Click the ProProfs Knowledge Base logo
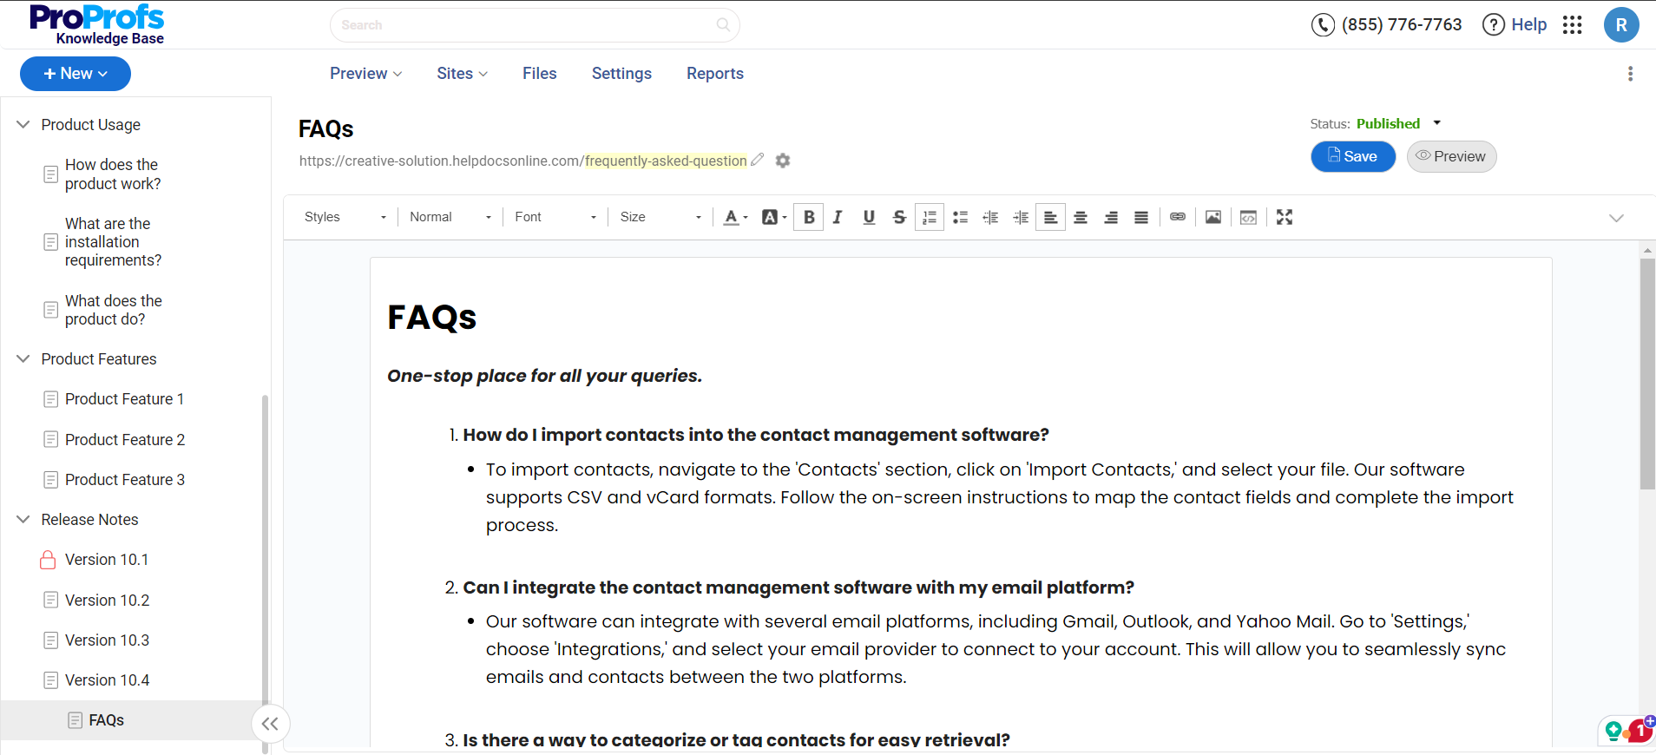This screenshot has height=755, width=1656. coord(97,24)
